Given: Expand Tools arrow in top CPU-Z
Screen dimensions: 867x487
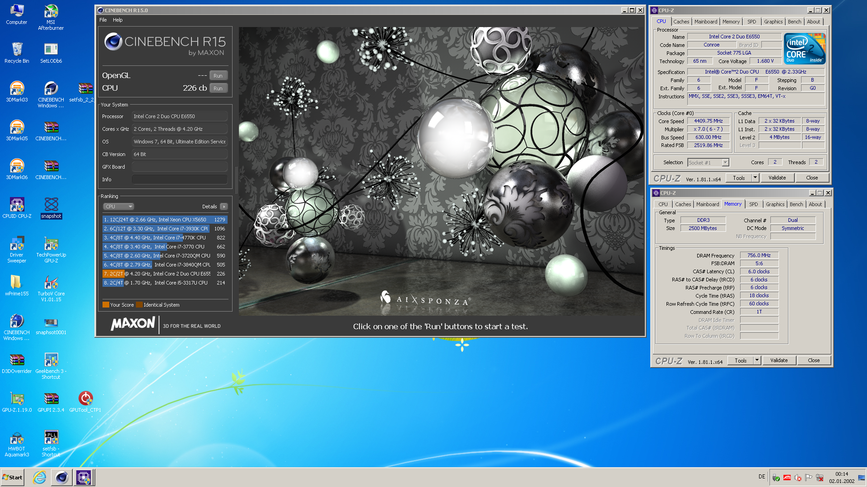Looking at the screenshot, I should coord(755,178).
